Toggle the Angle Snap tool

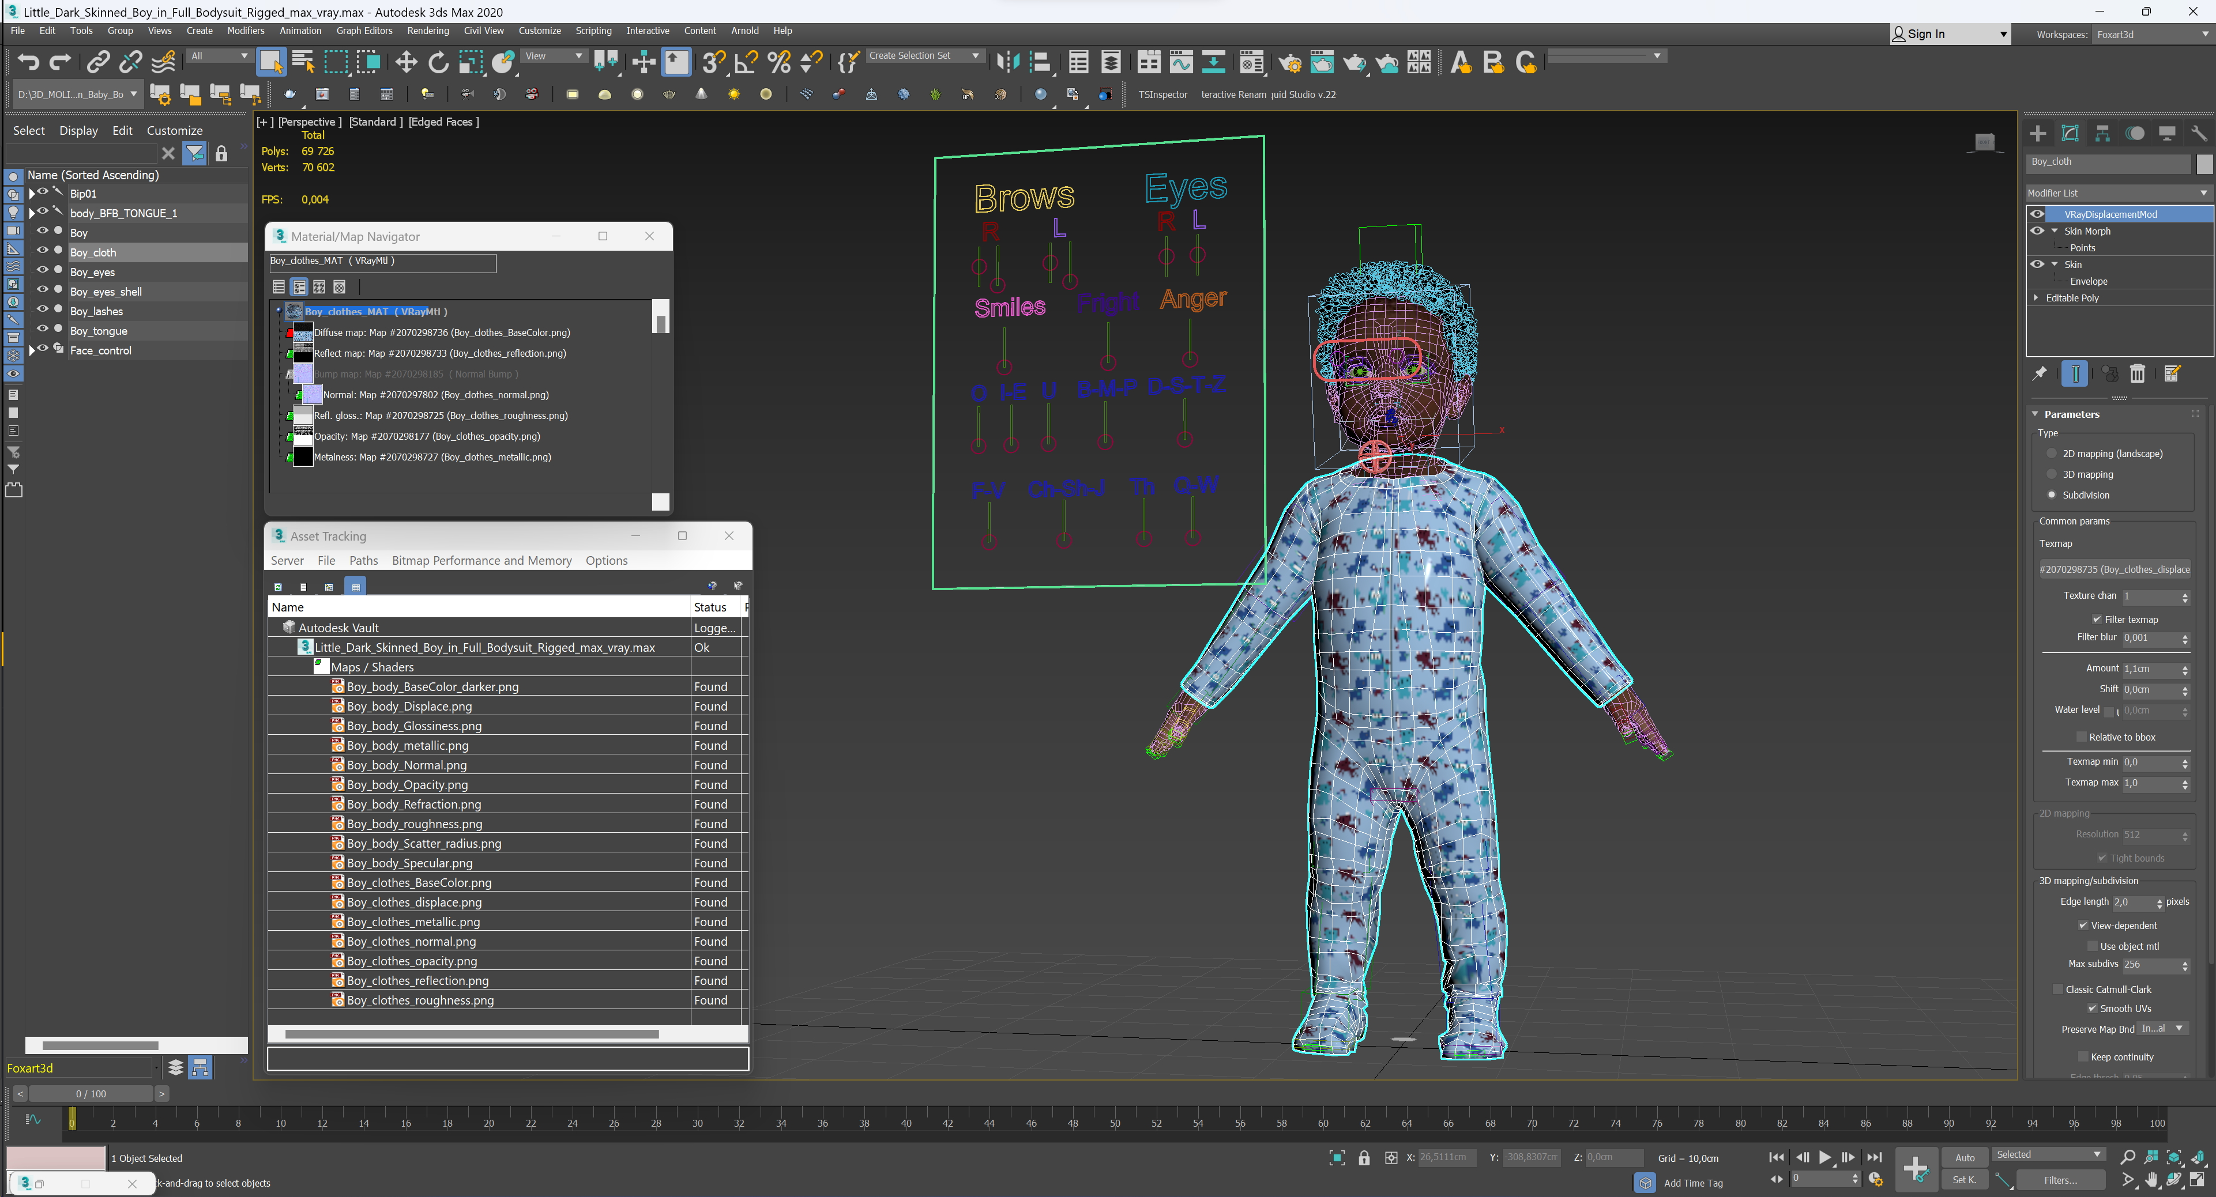746,62
